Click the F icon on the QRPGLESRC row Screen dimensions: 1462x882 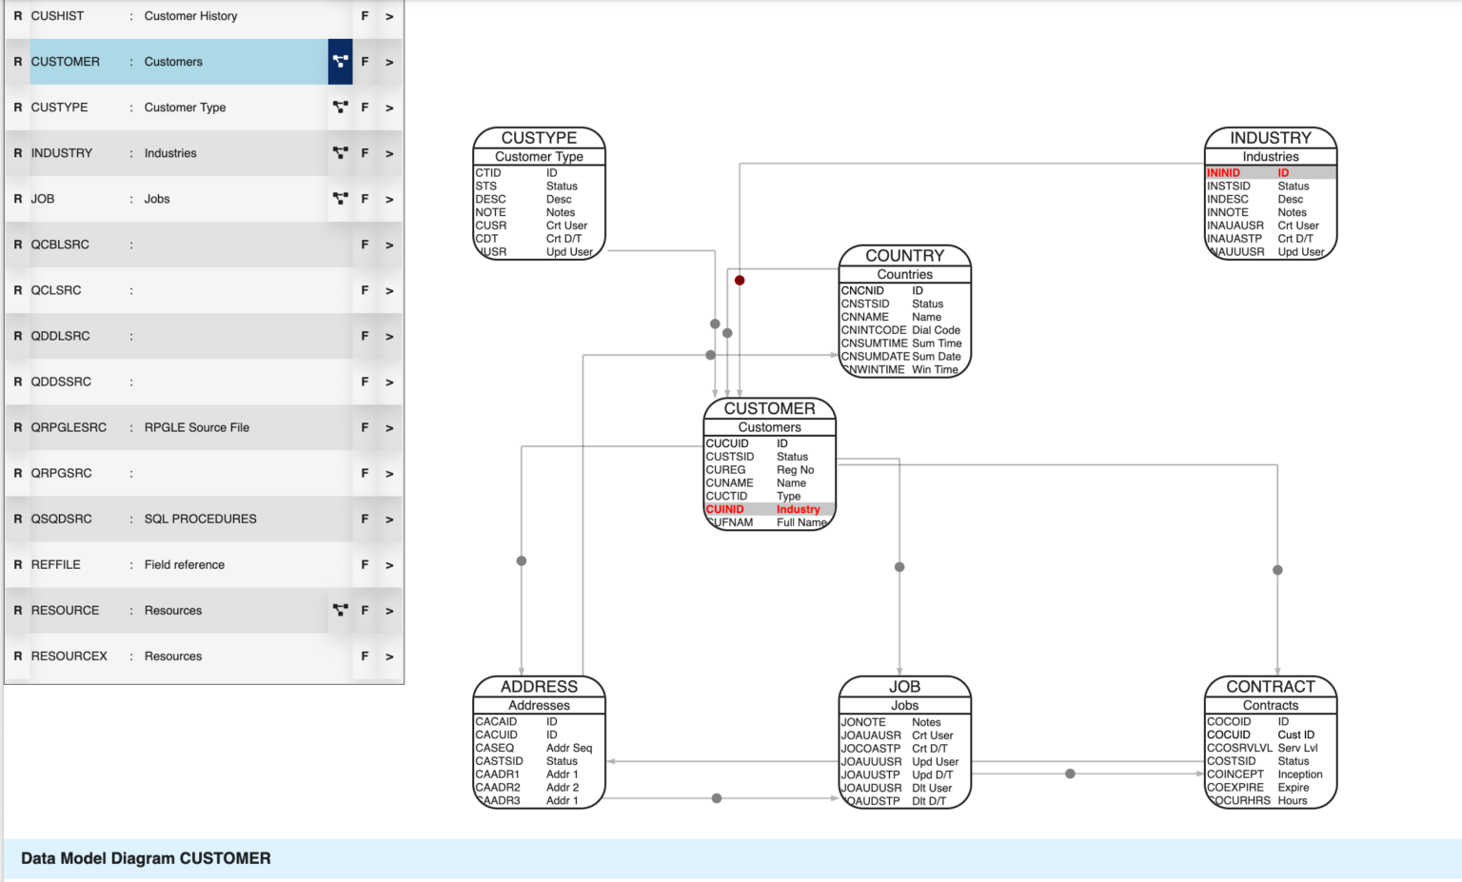pyautogui.click(x=364, y=427)
